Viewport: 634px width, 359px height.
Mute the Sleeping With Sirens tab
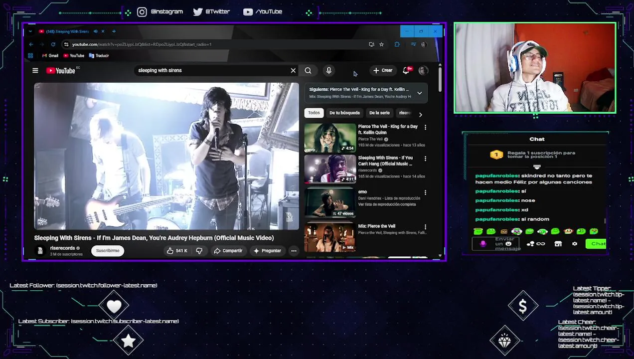tap(95, 31)
